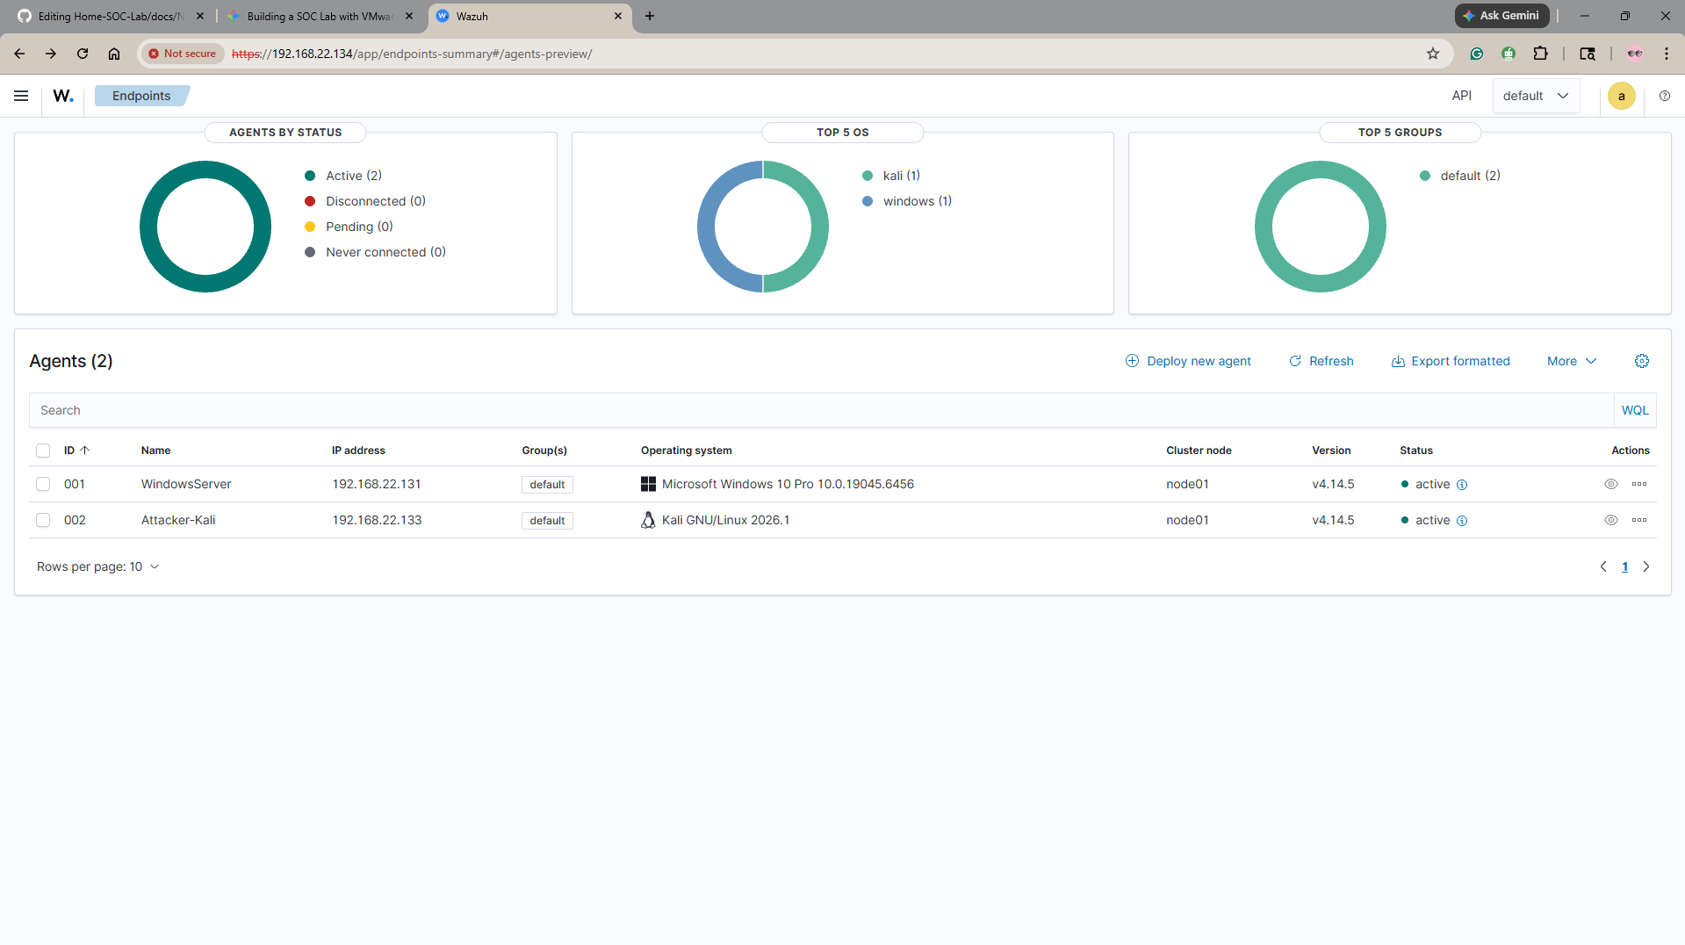Check the box for agent 002
Image resolution: width=1685 pixels, height=945 pixels.
tap(43, 520)
